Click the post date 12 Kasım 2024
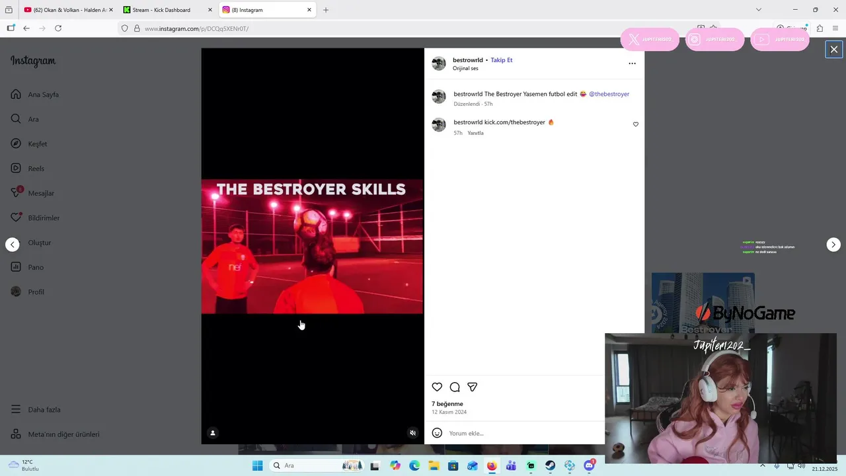 (x=449, y=412)
